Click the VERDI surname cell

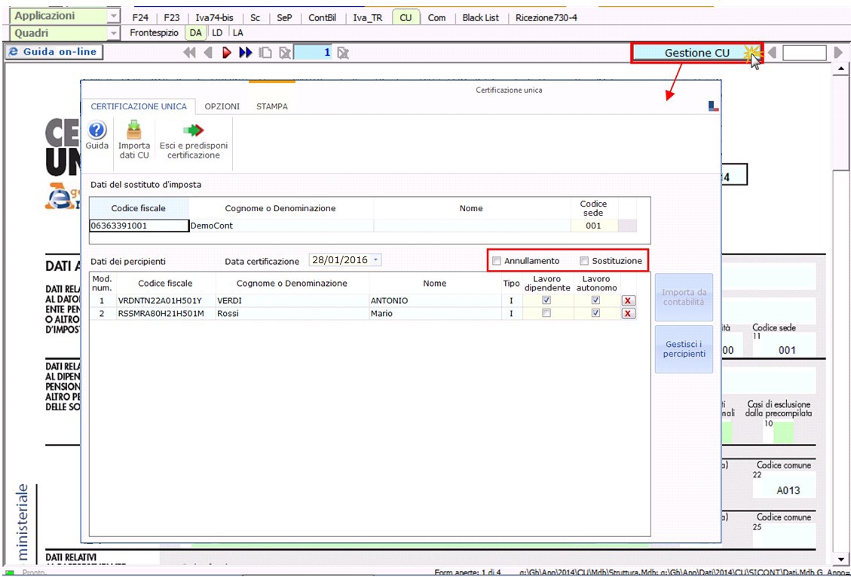coord(292,300)
